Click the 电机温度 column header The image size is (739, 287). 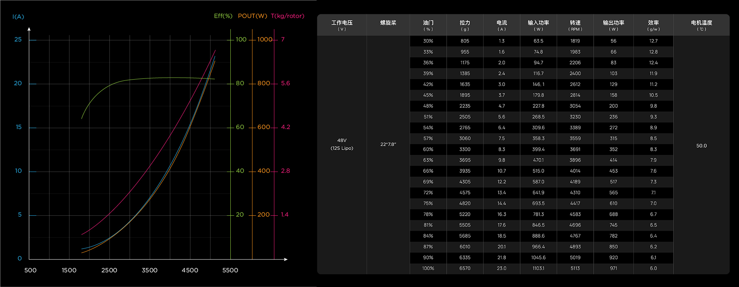tap(701, 25)
